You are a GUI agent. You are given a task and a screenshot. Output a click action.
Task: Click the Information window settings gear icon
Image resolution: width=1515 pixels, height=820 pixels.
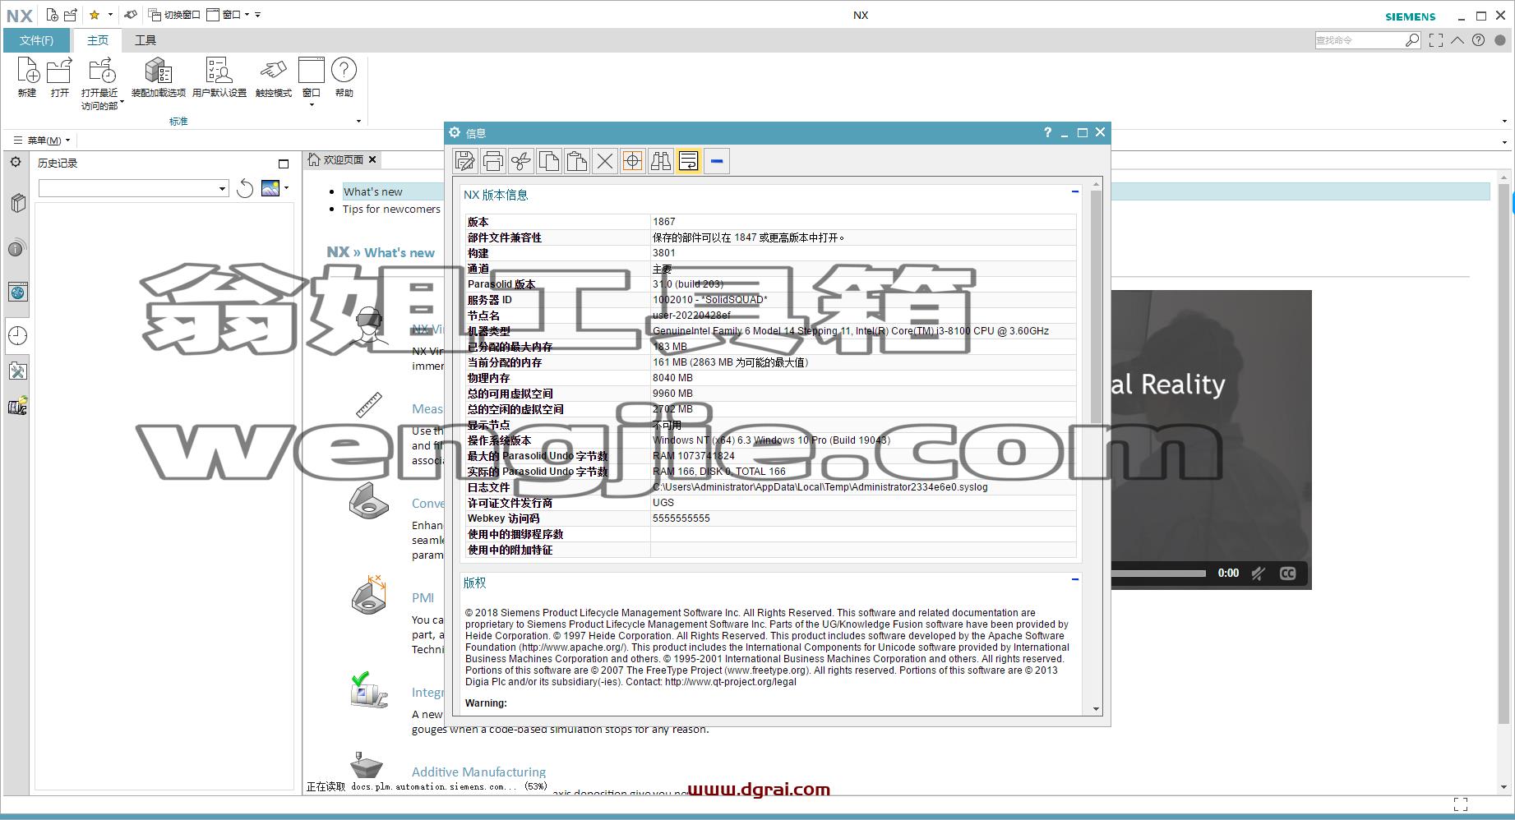[455, 132]
